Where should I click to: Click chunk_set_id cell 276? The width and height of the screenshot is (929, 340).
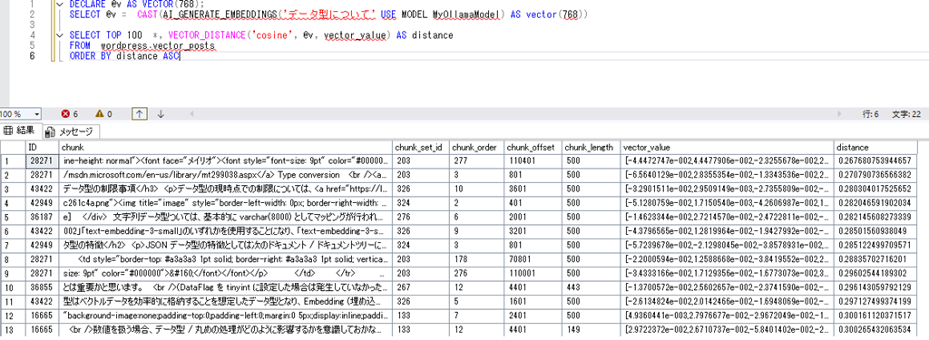[421, 217]
